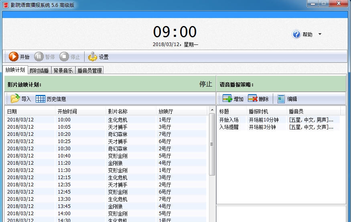Viewport: 351px width, 222px height.
Task: Click announcer cell [五星, 中文, 男声]
Action: click(x=311, y=120)
